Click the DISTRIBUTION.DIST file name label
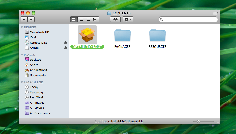This screenshot has width=236, height=134. (x=87, y=47)
